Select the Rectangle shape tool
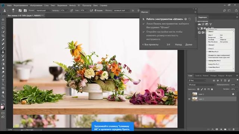 point(3,88)
